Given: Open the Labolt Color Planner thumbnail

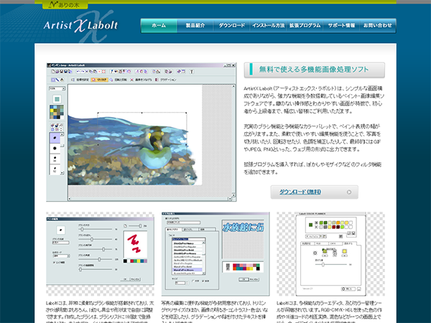Looking at the screenshot, I should [330, 254].
